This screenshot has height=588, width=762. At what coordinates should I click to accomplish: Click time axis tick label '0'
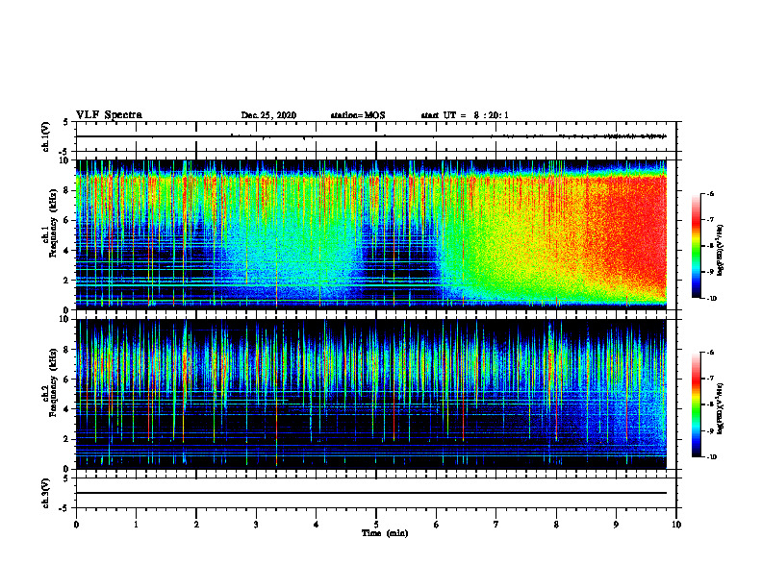click(x=76, y=525)
